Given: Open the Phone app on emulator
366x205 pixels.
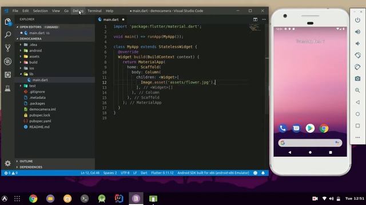Looking at the screenshot, I should click(x=283, y=128).
